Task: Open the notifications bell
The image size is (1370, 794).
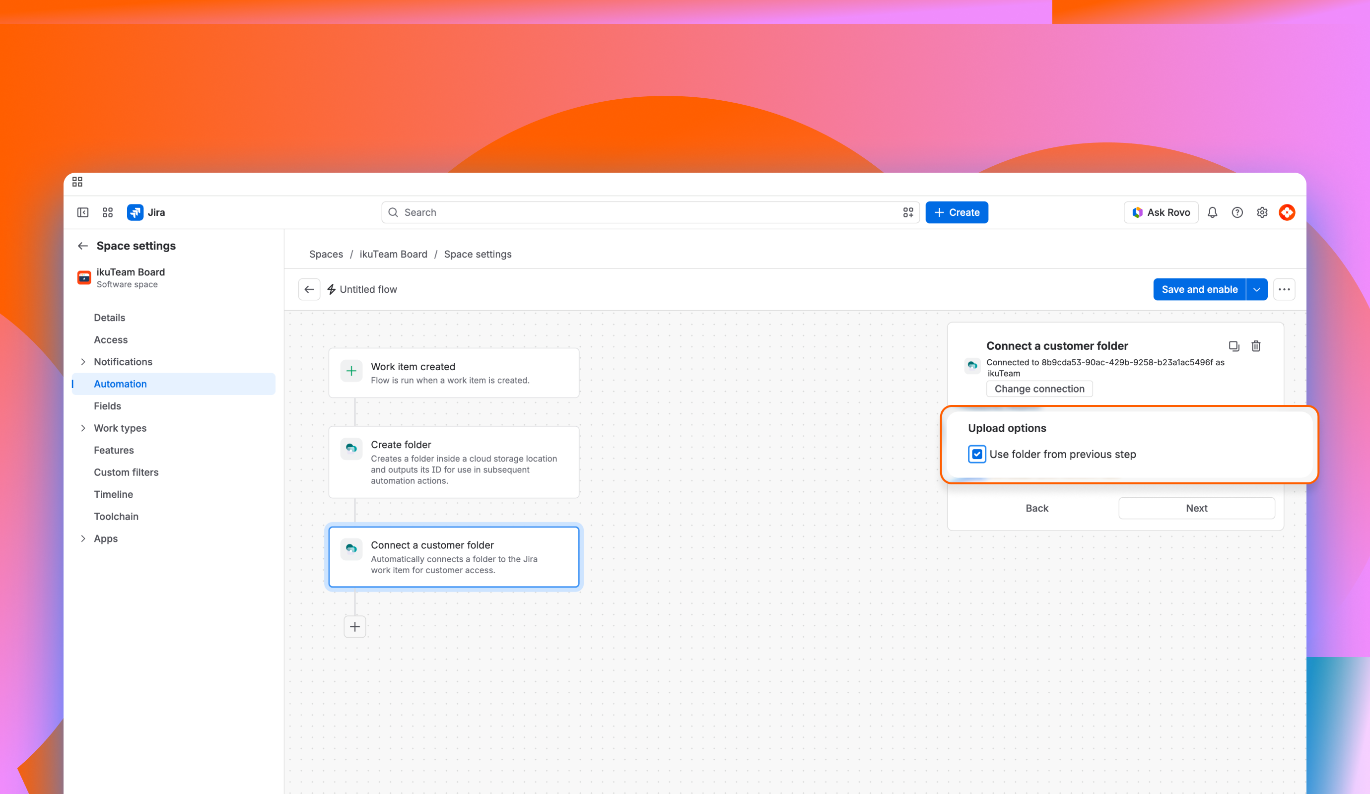Action: (x=1212, y=212)
